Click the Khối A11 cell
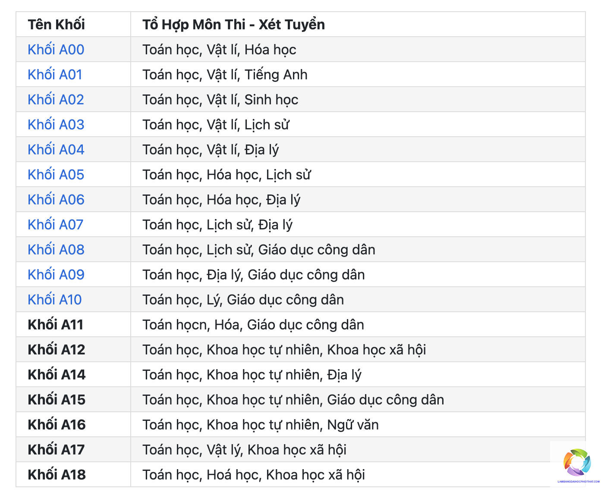The image size is (604, 495). coord(73,325)
